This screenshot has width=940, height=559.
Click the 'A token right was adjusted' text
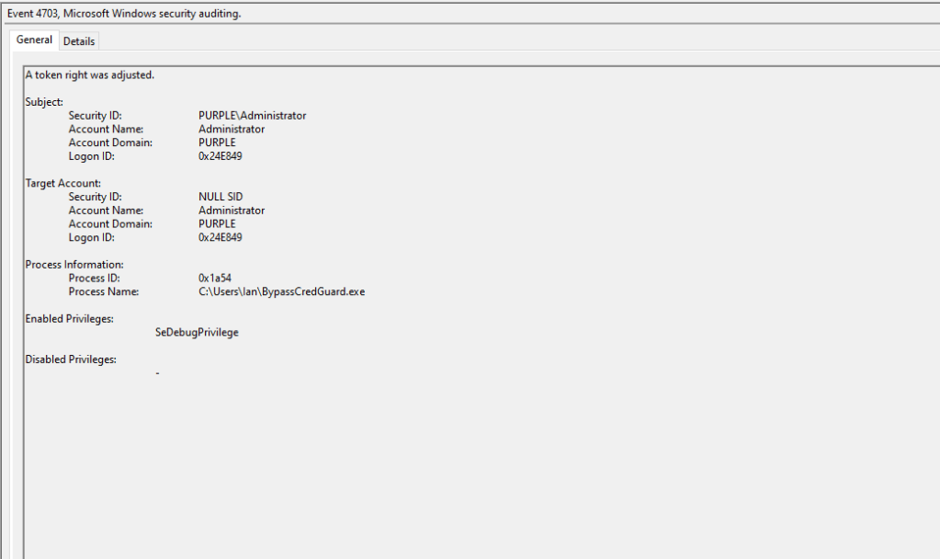(x=89, y=75)
